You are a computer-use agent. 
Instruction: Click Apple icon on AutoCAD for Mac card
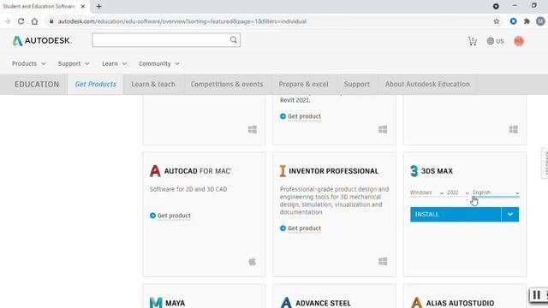click(253, 262)
